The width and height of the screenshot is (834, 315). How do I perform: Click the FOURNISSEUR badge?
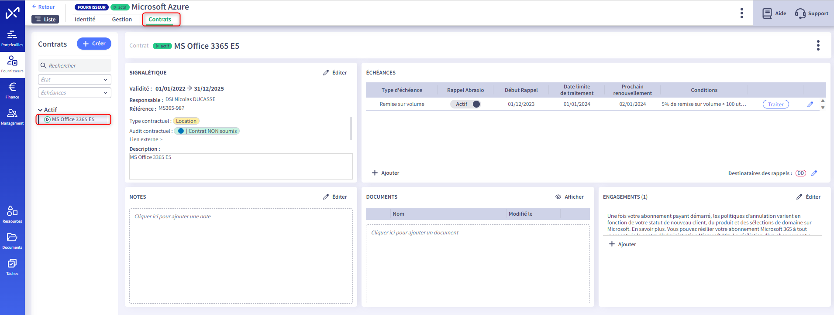(x=92, y=7)
